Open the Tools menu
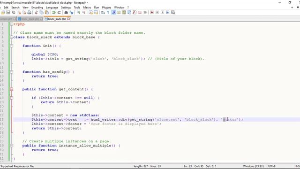 tap(77, 8)
